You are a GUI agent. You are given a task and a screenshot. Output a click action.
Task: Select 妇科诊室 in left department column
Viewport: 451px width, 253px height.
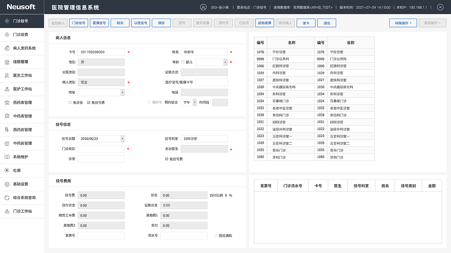(279, 122)
